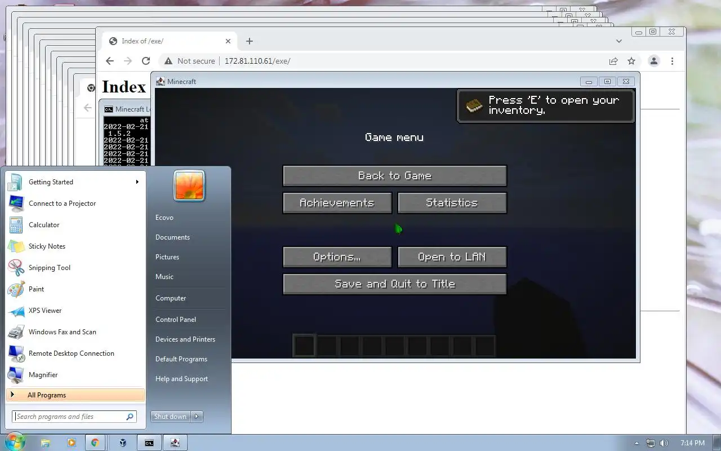Open Windows Media Player from the taskbar
721x451 pixels.
point(71,443)
